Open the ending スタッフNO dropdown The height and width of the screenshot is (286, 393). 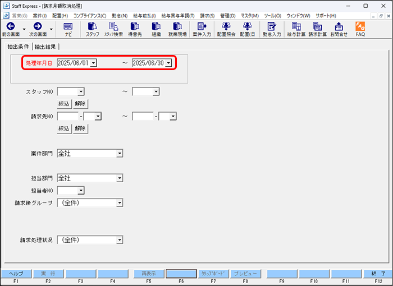(x=156, y=91)
